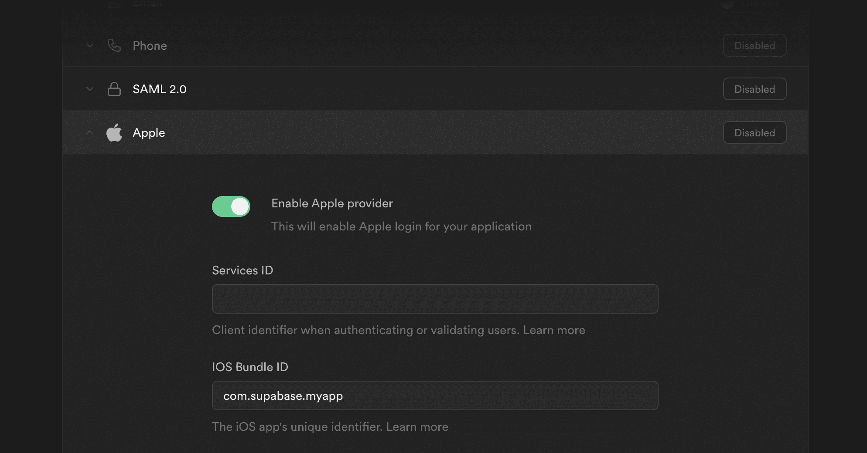Screen dimensions: 867x453
Task: Open Learn more link under Services ID
Action: point(554,330)
